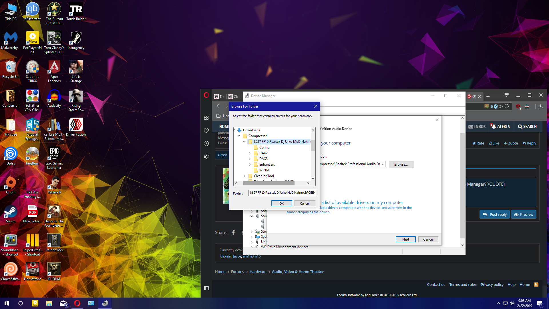The image size is (549, 309).
Task: Cancel the Browse For Folder dialog
Action: (x=305, y=203)
